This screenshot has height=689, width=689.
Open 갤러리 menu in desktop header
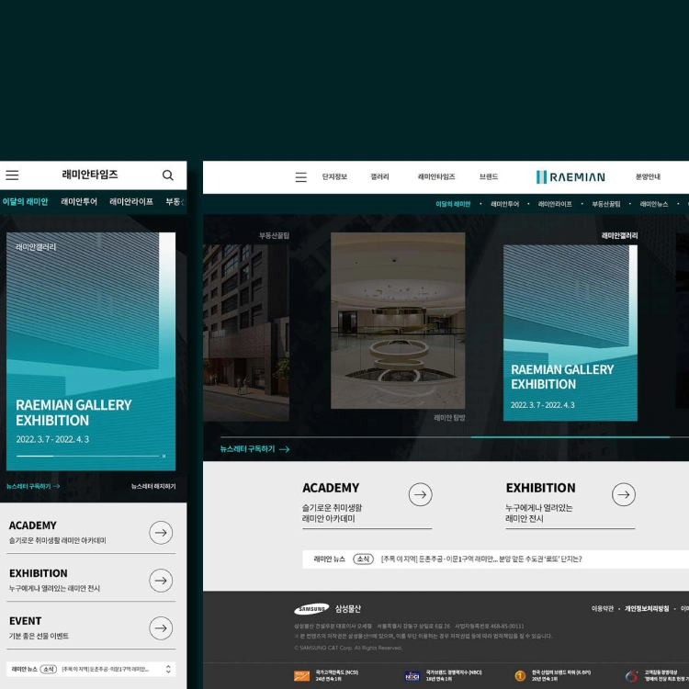click(379, 176)
